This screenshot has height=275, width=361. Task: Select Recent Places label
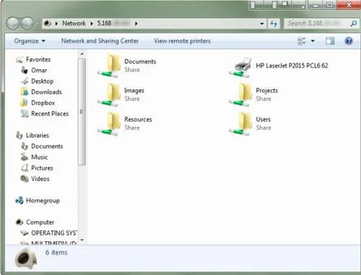click(50, 114)
